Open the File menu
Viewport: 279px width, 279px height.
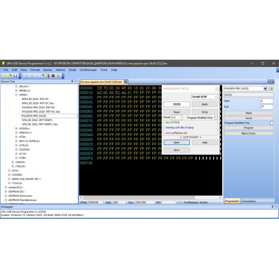6,70
